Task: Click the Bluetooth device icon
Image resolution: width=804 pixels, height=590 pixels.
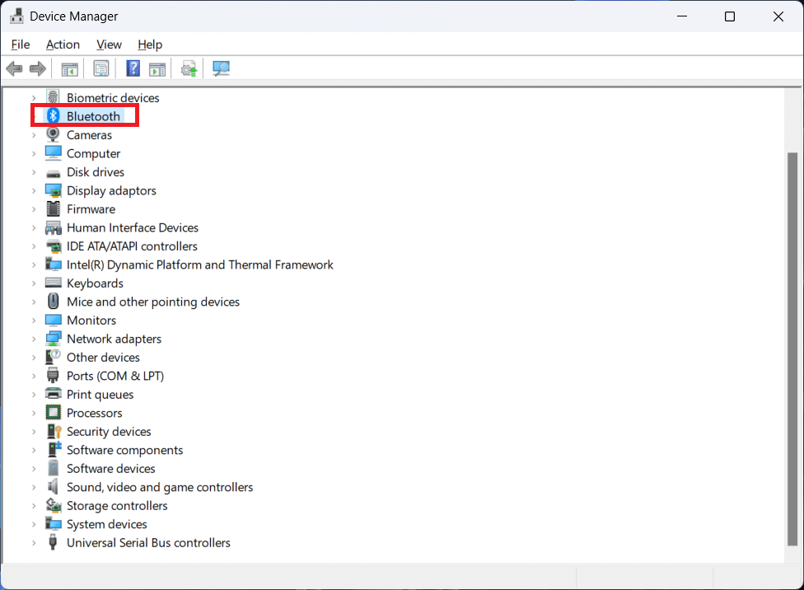Action: [54, 116]
